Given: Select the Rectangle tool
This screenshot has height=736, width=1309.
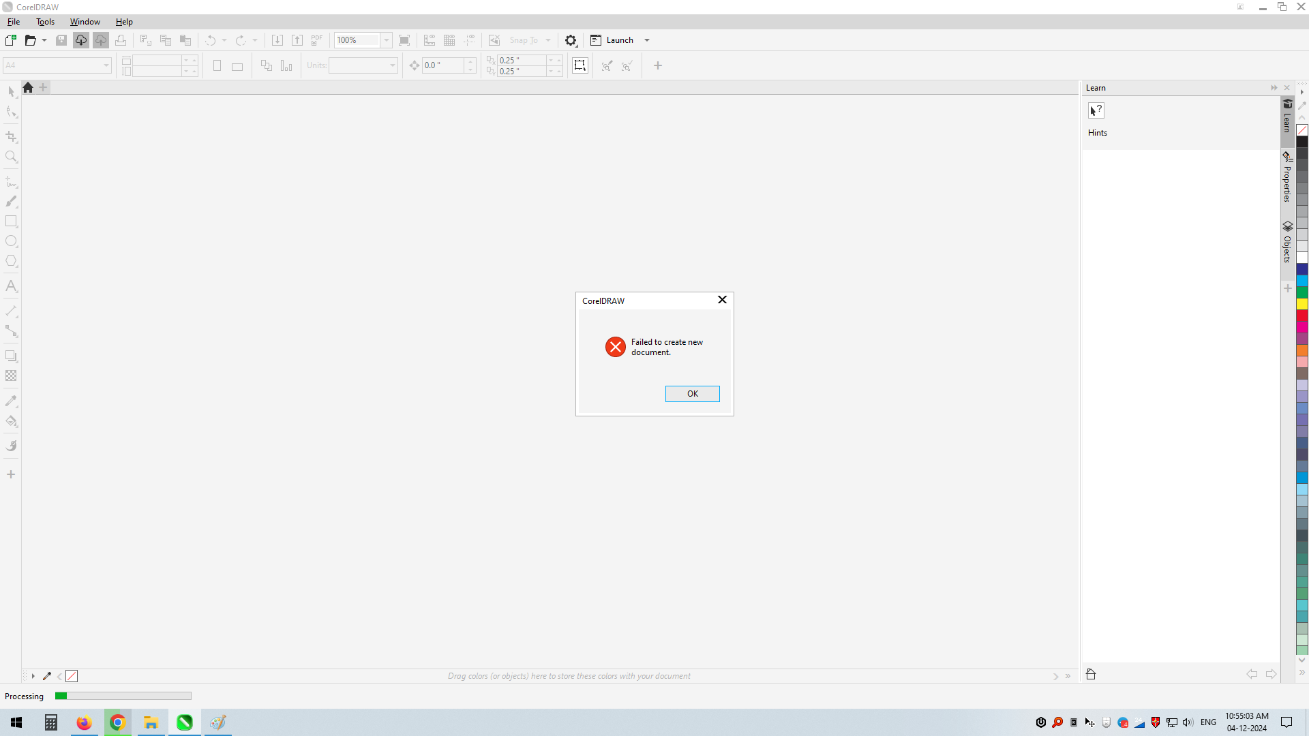Looking at the screenshot, I should [x=12, y=221].
